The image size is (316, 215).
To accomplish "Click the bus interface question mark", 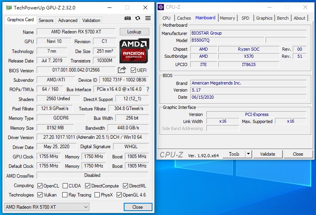I will click(x=148, y=89).
